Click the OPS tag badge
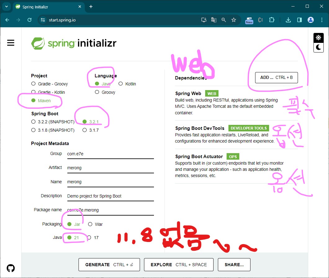Viewport: 329px width, 278px height. point(233,157)
